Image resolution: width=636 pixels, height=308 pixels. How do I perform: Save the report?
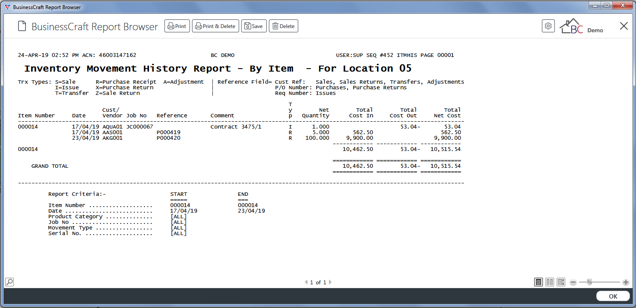click(254, 26)
